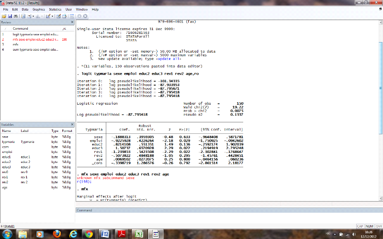Image resolution: width=383 pixels, height=239 pixels.
Task: Click the Save toolbar icon
Action: coord(10,16)
